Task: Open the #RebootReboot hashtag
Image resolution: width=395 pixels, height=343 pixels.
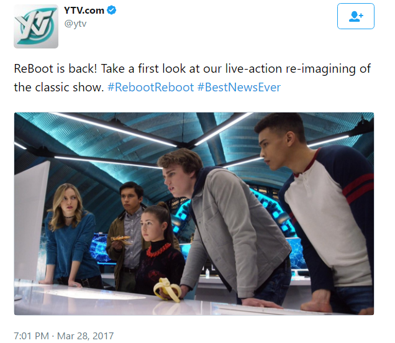Action: 151,87
